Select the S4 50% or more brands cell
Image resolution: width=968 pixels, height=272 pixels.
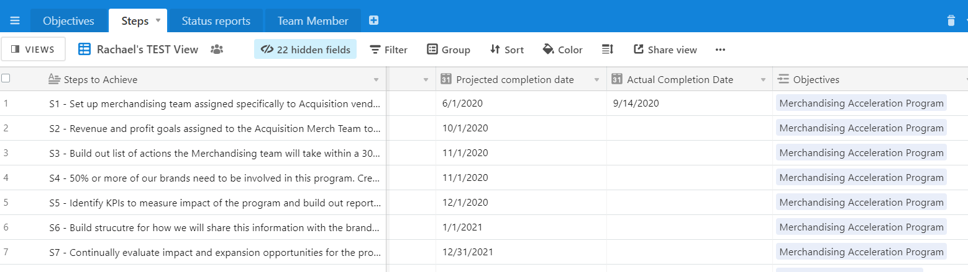coord(215,178)
